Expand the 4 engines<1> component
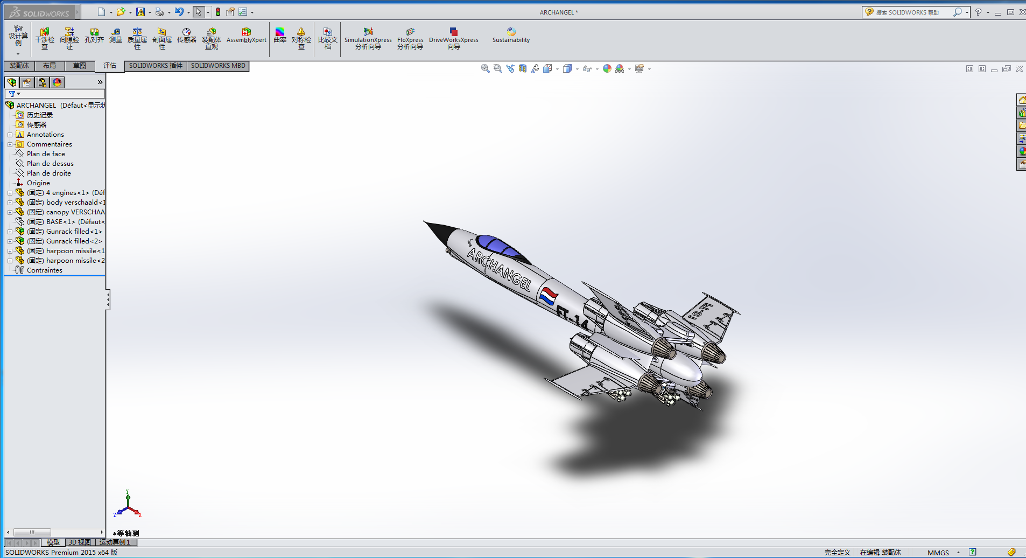Viewport: 1026px width, 558px height. click(x=10, y=192)
